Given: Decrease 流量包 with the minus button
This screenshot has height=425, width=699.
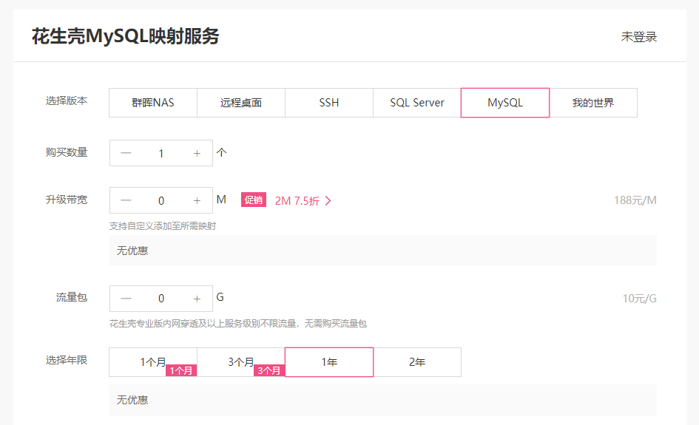Looking at the screenshot, I should (126, 299).
